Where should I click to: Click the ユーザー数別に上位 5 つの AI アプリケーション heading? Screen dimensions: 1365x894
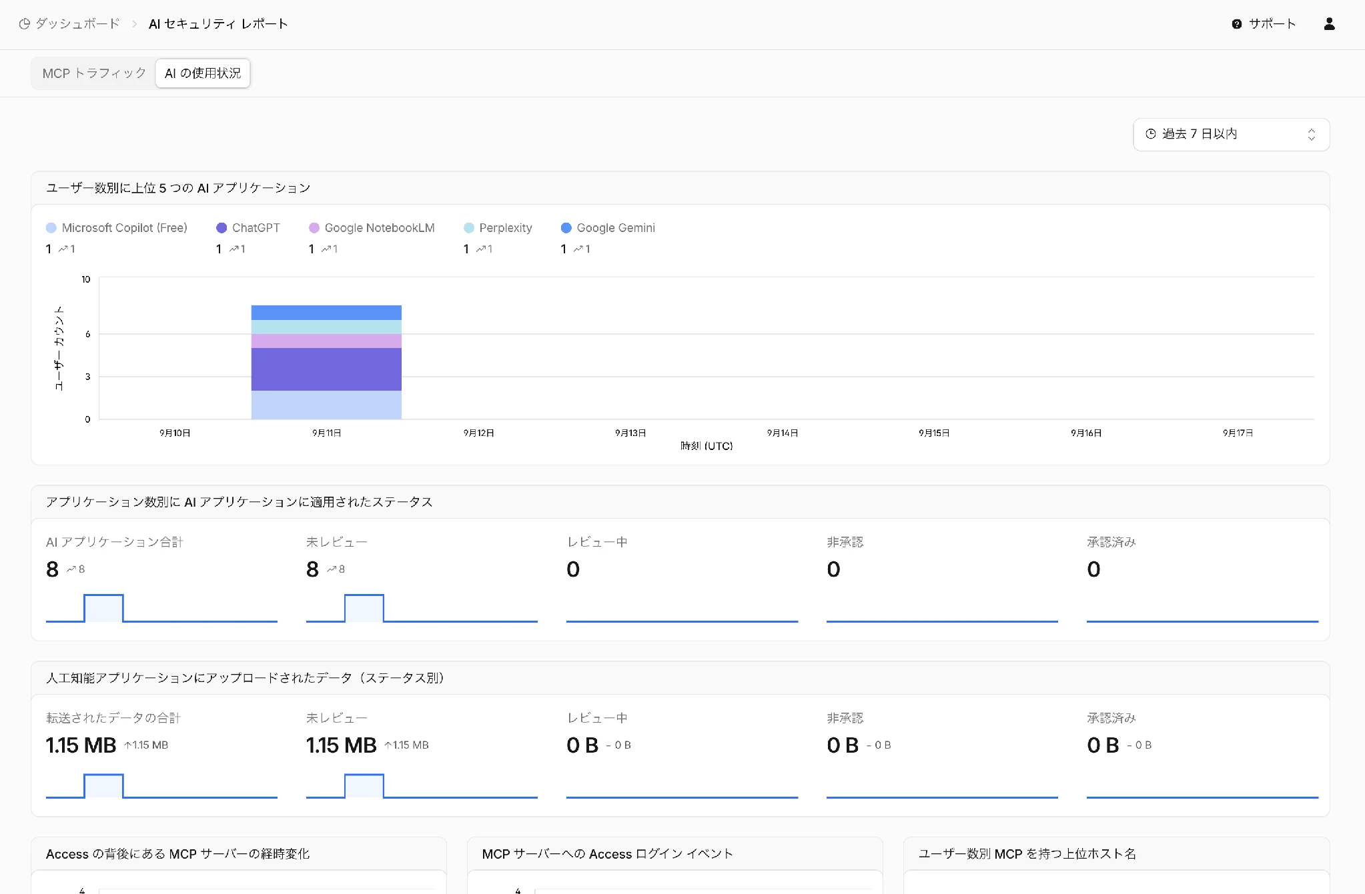coord(178,188)
